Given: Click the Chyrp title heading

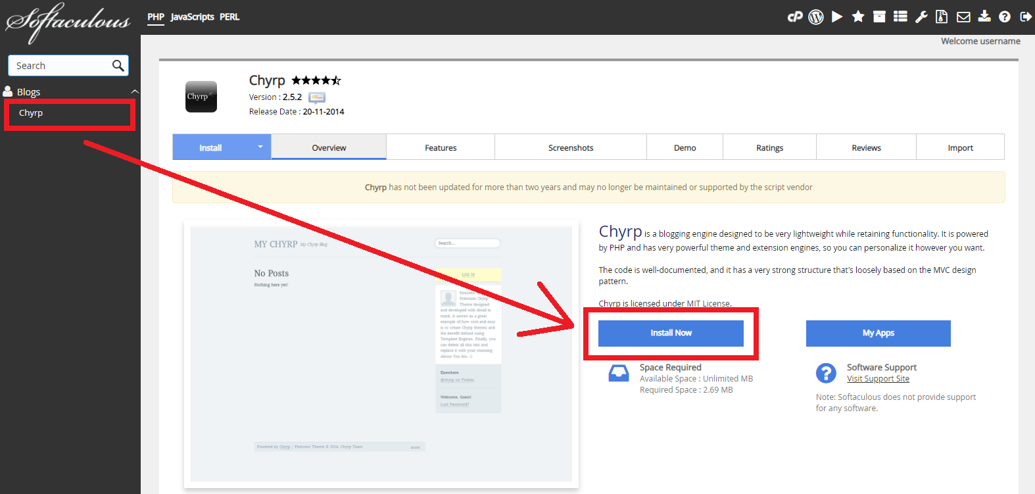Looking at the screenshot, I should (267, 80).
